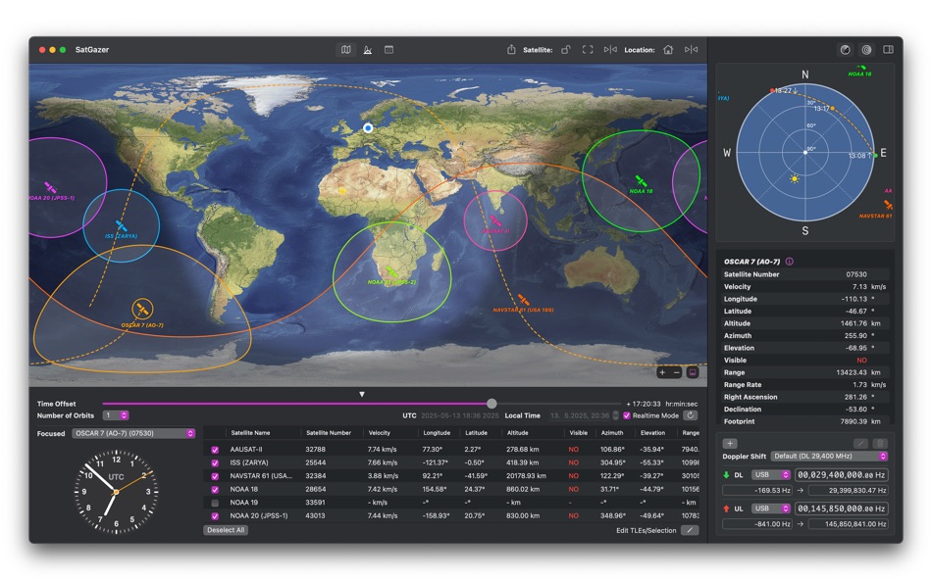Viewport: 932px width, 582px height.
Task: Edit the Doppler shift entry pencil
Action: (859, 444)
